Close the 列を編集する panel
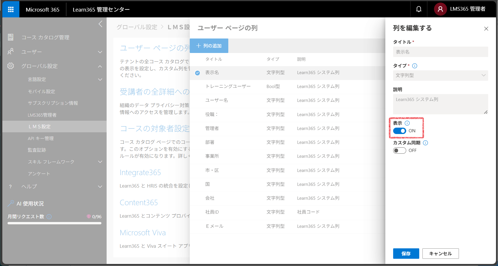 486,28
